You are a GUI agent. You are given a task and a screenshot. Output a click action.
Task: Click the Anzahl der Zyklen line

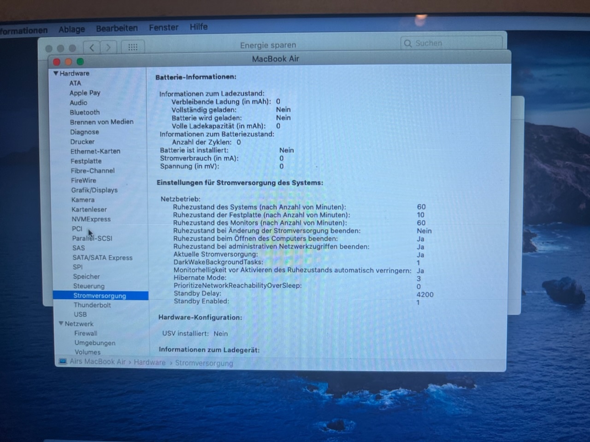click(206, 142)
